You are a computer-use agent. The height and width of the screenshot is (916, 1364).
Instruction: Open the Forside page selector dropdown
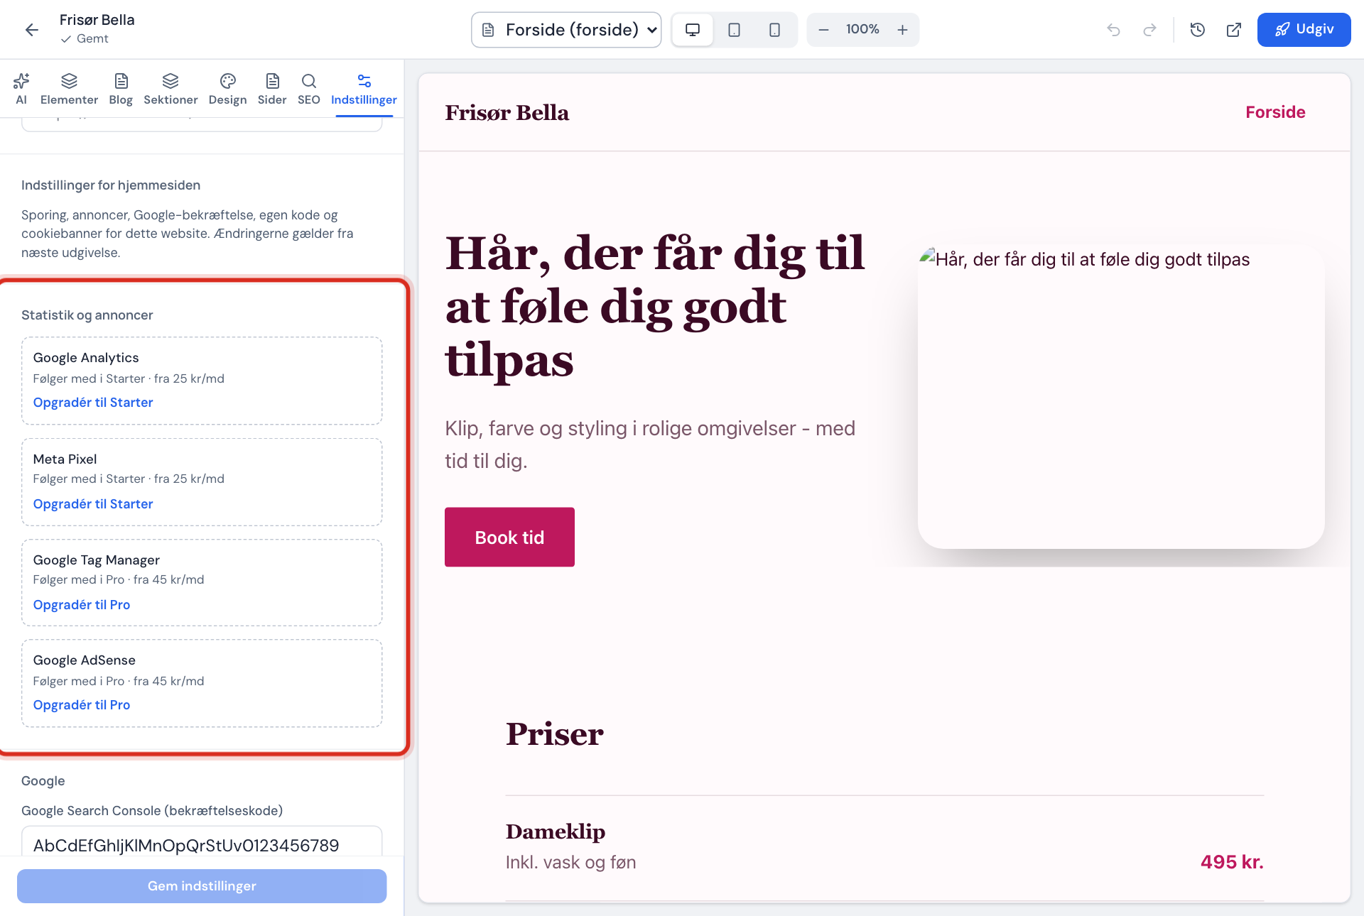(566, 30)
